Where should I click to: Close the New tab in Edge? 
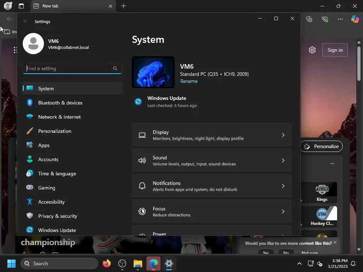coord(111,6)
